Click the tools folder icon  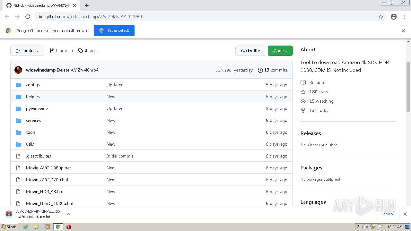(x=18, y=132)
